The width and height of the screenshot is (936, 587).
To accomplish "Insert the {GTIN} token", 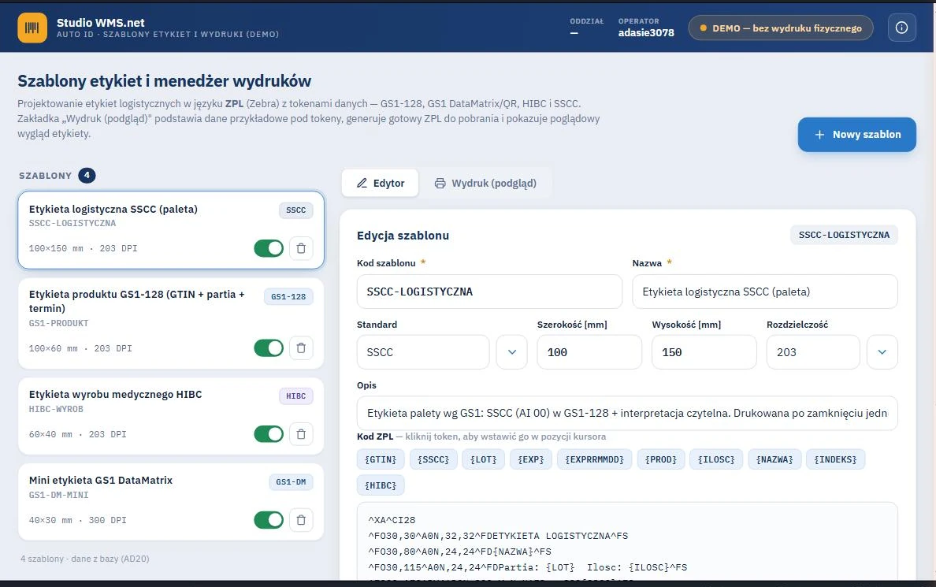I will pos(381,459).
